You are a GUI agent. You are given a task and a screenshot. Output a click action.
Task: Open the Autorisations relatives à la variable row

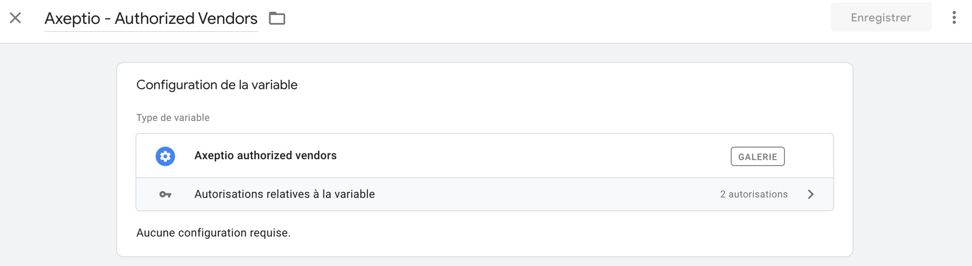pyautogui.click(x=485, y=194)
